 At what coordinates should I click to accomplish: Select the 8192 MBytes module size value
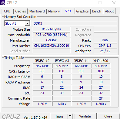click(x=52, y=29)
